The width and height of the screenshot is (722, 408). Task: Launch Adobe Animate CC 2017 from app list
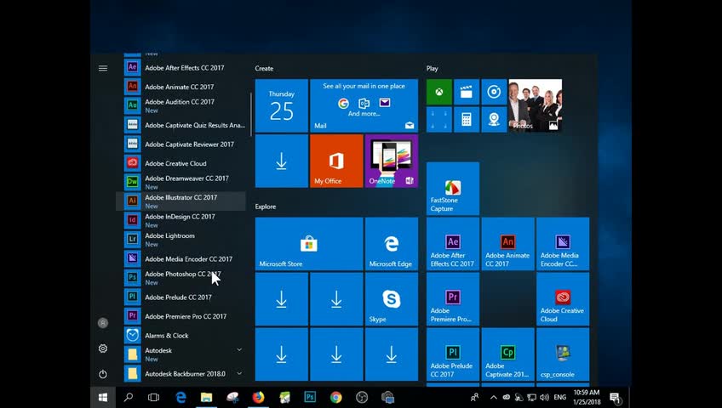pos(180,87)
